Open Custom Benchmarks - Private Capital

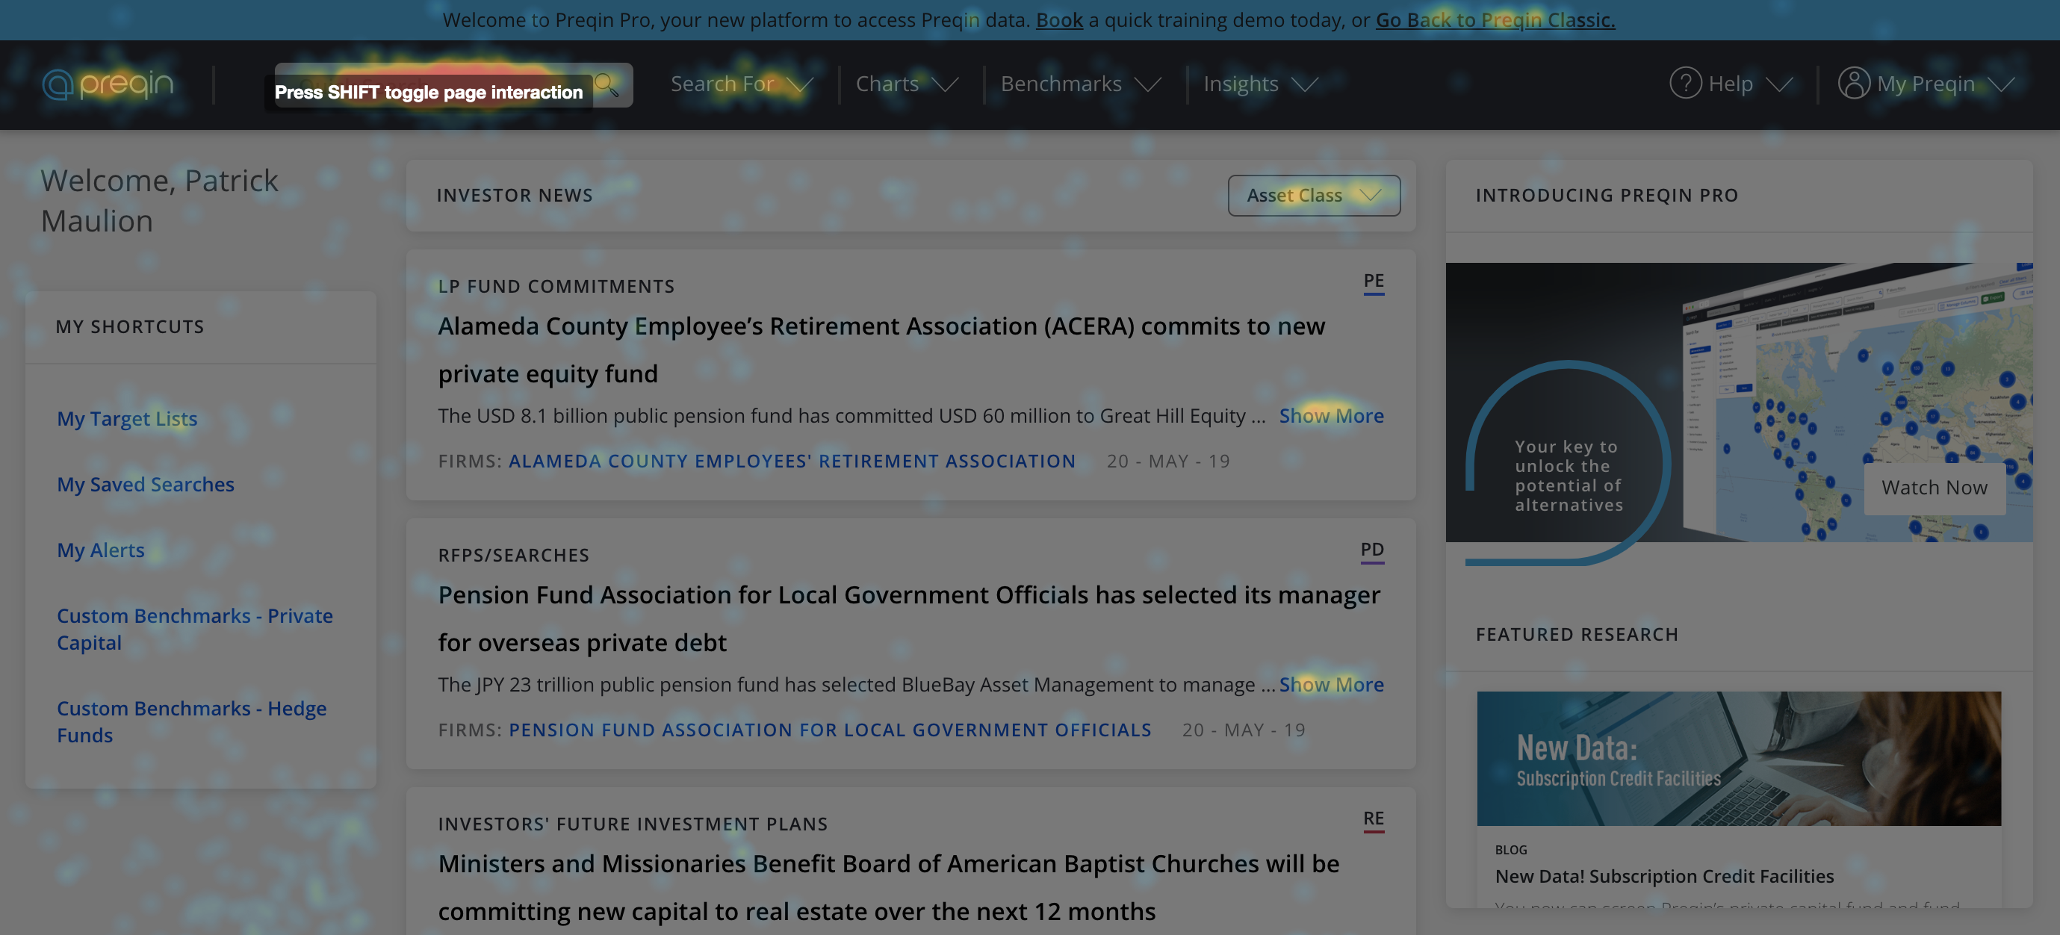coord(194,629)
